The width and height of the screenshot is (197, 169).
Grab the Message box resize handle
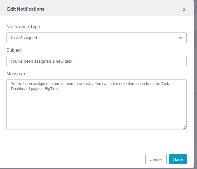(x=184, y=128)
